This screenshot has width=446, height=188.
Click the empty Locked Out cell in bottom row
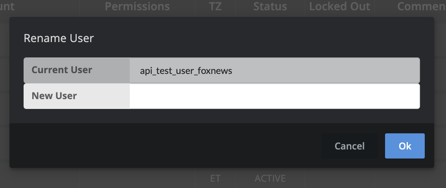click(339, 178)
